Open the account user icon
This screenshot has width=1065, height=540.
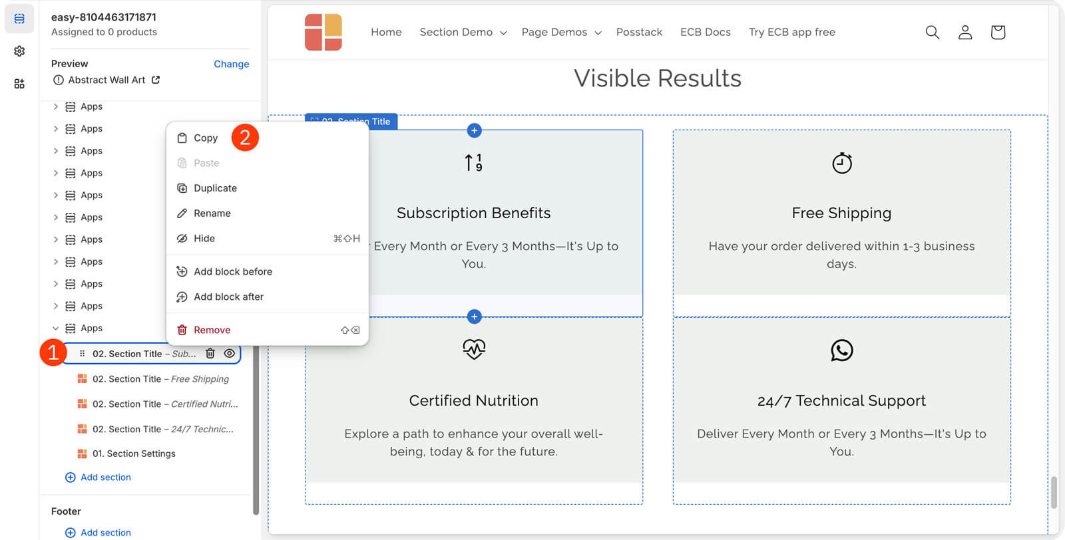click(964, 32)
